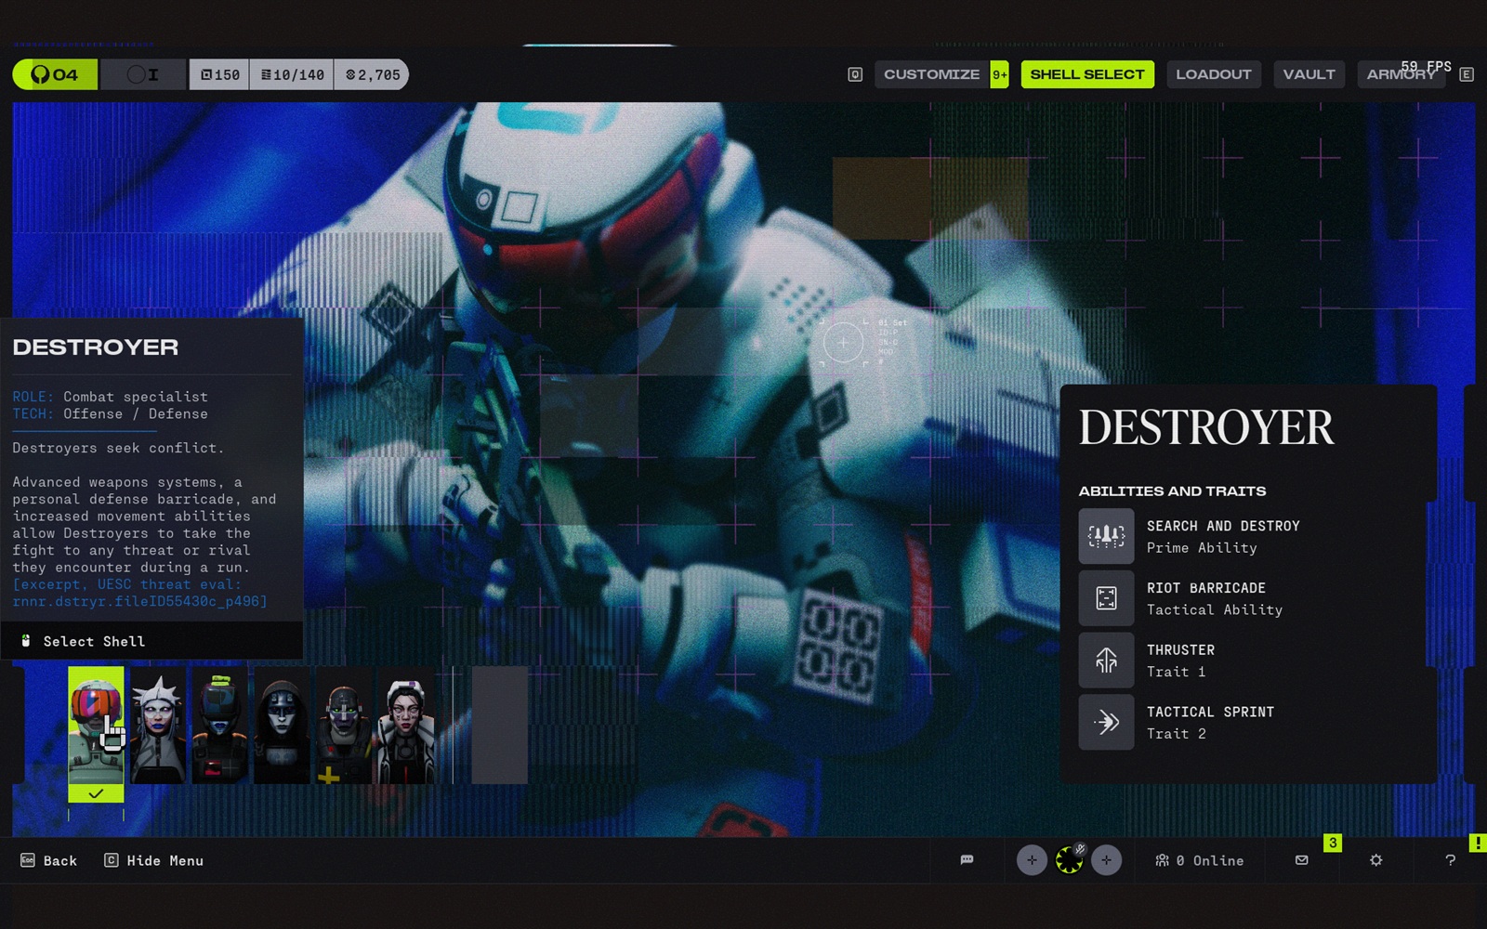Click Select Shell button

[93, 641]
